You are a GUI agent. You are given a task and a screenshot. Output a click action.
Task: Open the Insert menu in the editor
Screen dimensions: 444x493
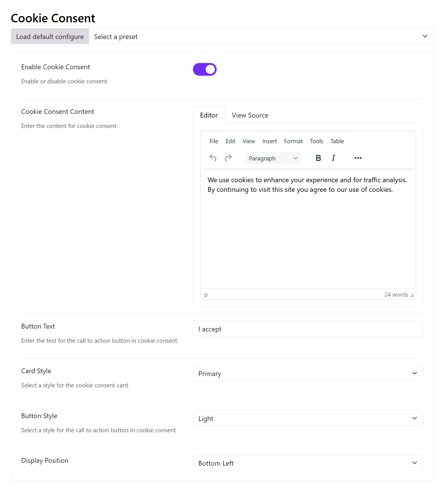click(269, 141)
